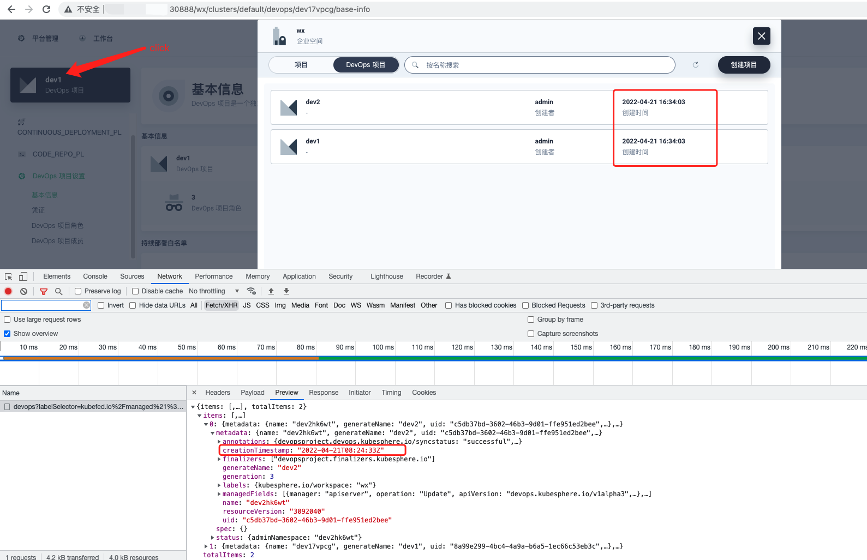This screenshot has height=560, width=867.
Task: Open the Console tab in DevTools
Action: 95,276
